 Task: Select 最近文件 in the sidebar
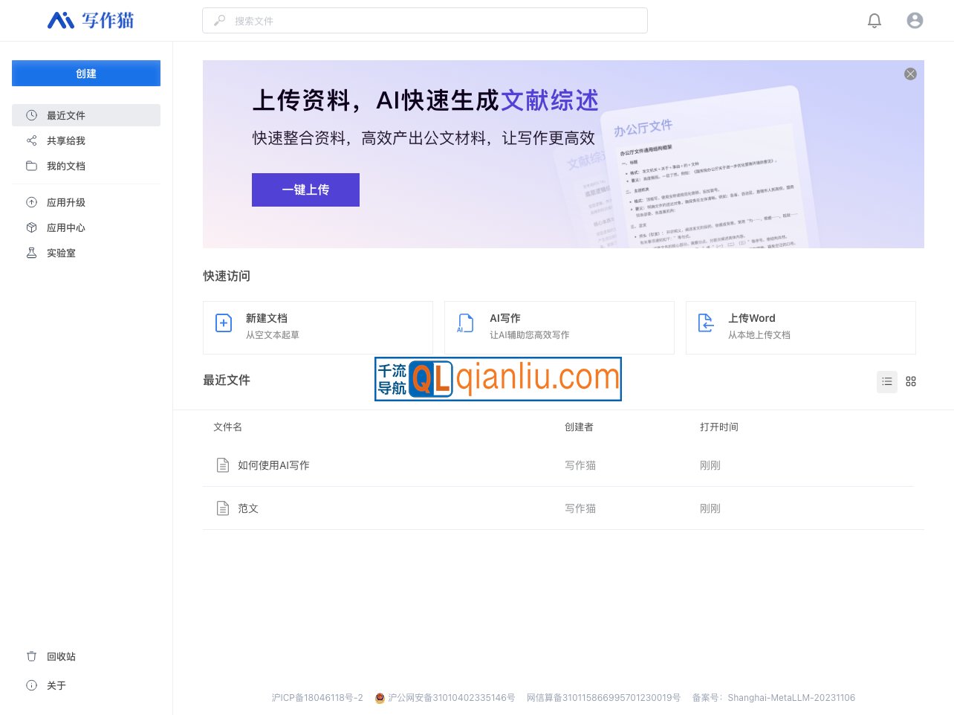coord(86,115)
